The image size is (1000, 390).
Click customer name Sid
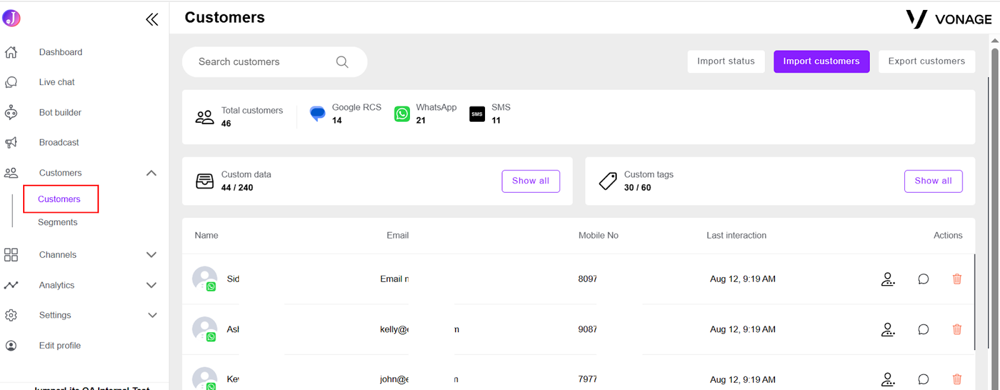pos(233,279)
